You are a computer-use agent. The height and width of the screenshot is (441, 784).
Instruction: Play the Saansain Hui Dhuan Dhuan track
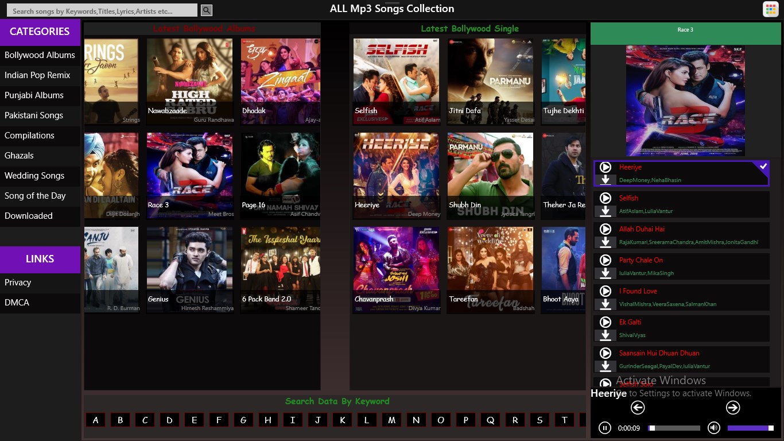(x=605, y=353)
